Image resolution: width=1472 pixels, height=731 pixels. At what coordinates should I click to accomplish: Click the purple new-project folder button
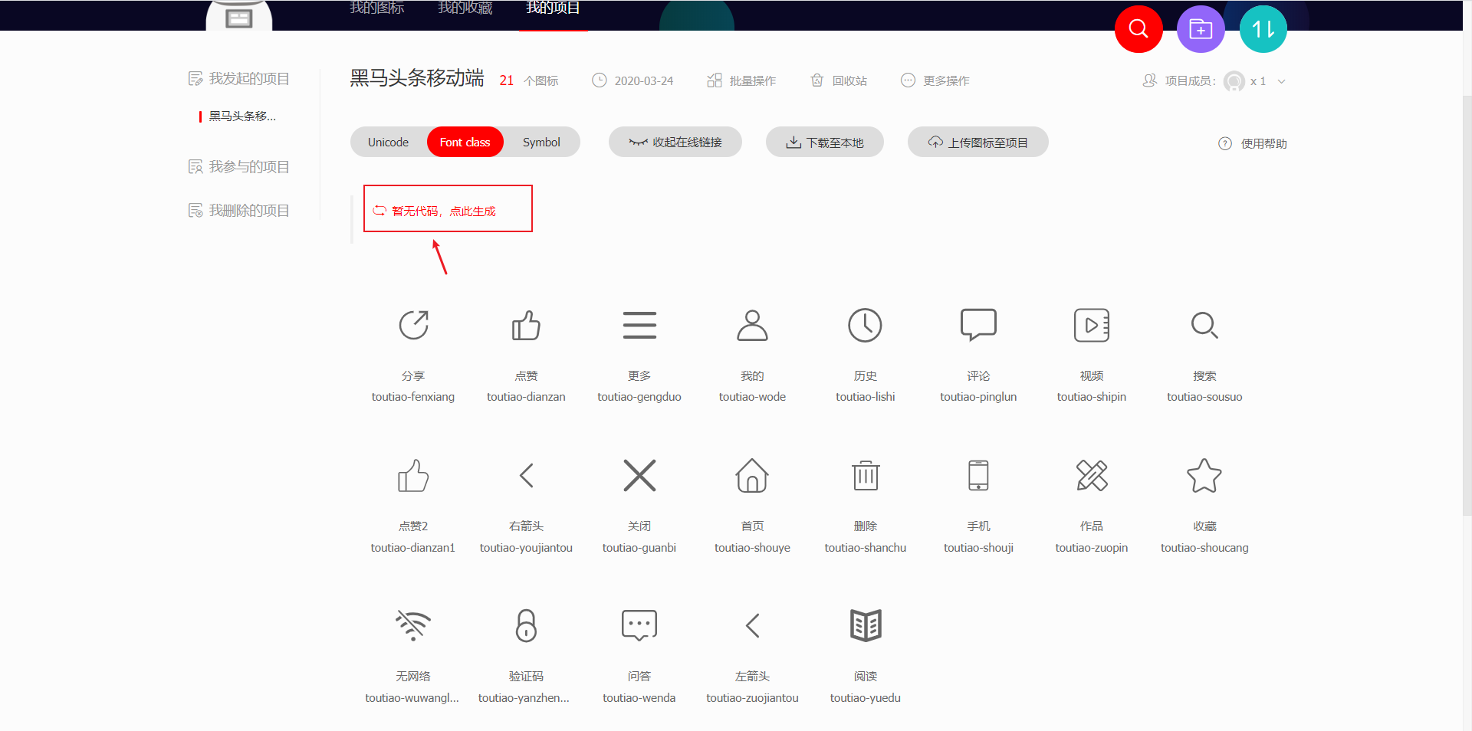click(x=1201, y=29)
